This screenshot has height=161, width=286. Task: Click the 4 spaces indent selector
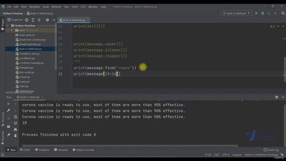(237, 155)
